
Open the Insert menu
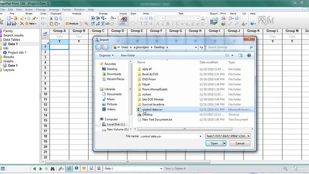(29, 10)
